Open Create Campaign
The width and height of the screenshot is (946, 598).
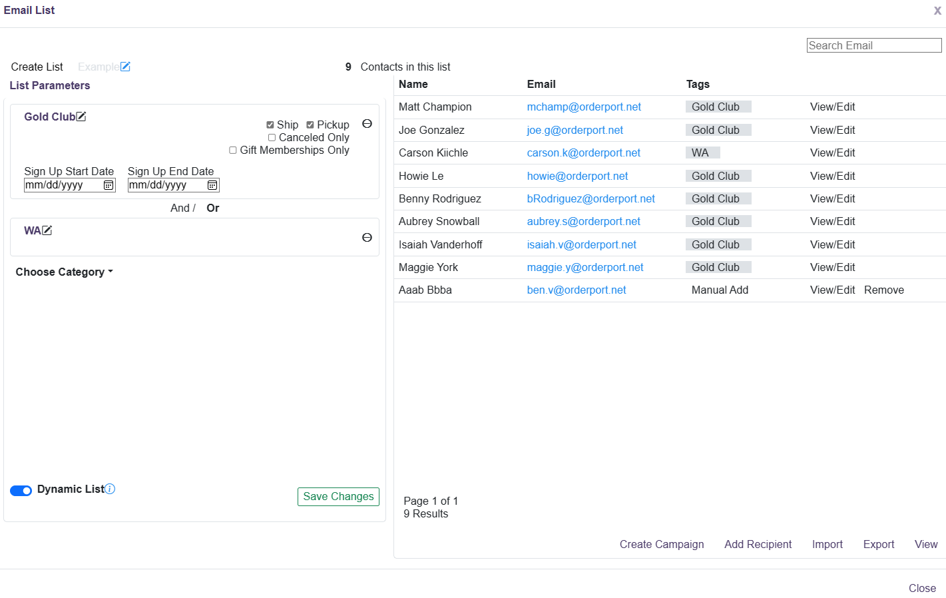point(661,544)
